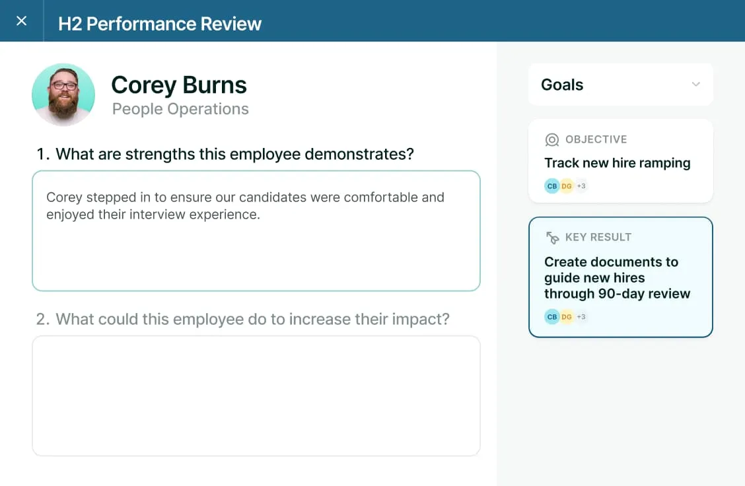Click the Corey Burns name heading
Screen dimensions: 745x486
click(179, 85)
